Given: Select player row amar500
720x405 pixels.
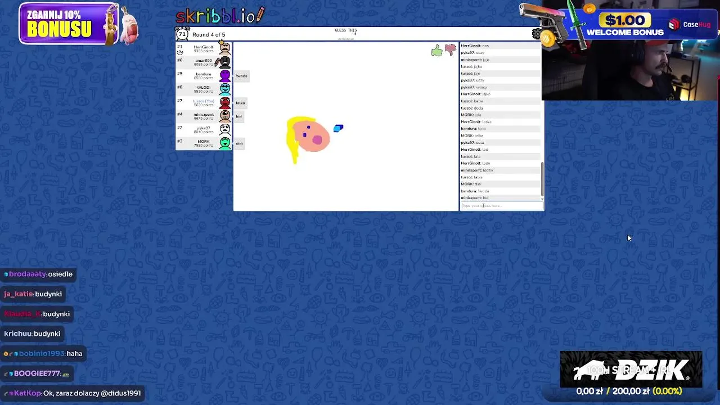Looking at the screenshot, I should pos(204,61).
